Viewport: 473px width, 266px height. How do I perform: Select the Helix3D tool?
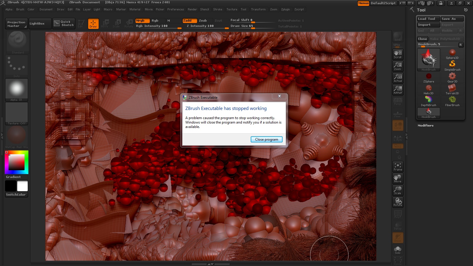(x=429, y=89)
